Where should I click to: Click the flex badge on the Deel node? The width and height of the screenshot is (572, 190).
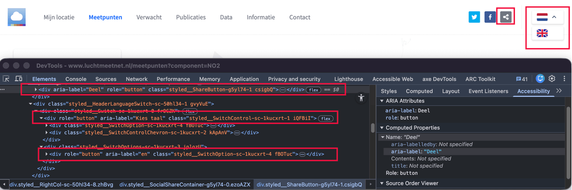(x=314, y=90)
